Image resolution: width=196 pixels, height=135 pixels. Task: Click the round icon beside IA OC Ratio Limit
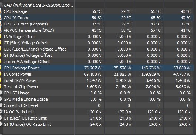coord(1,111)
